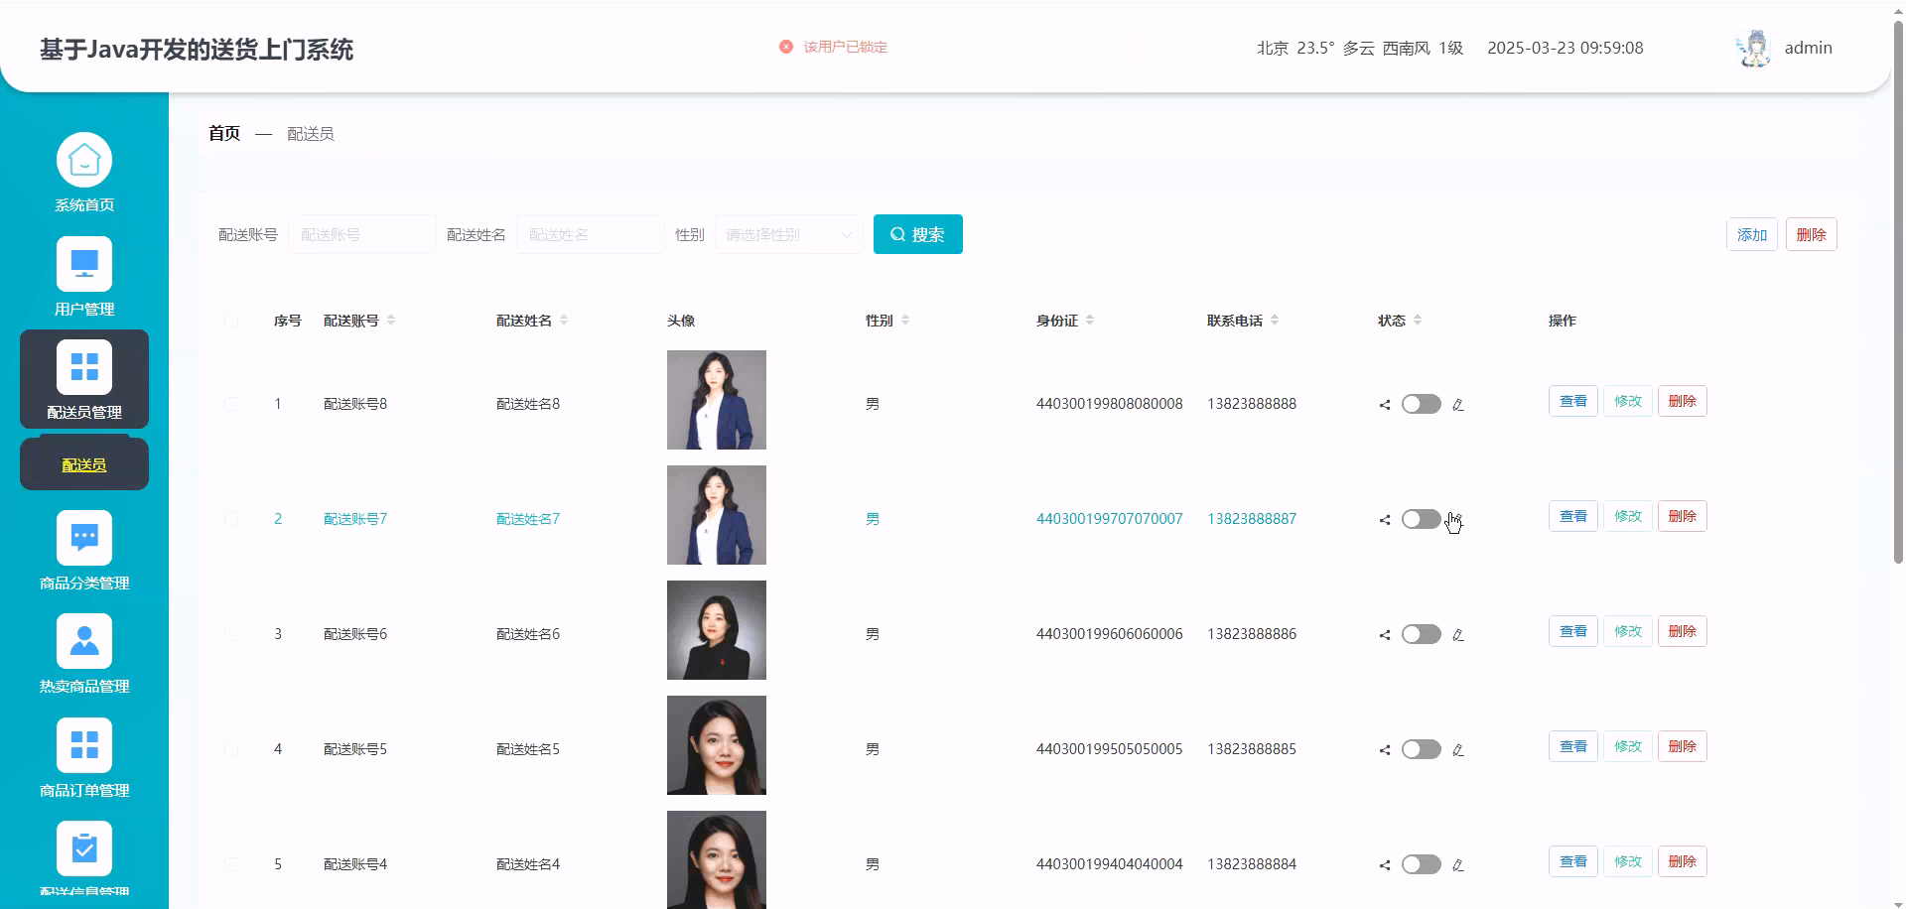This screenshot has height=909, width=1906.
Task: Click the error icon in lock notification
Action: tap(786, 47)
